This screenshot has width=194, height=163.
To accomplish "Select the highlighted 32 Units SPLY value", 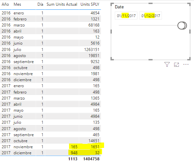I will coord(97,153).
